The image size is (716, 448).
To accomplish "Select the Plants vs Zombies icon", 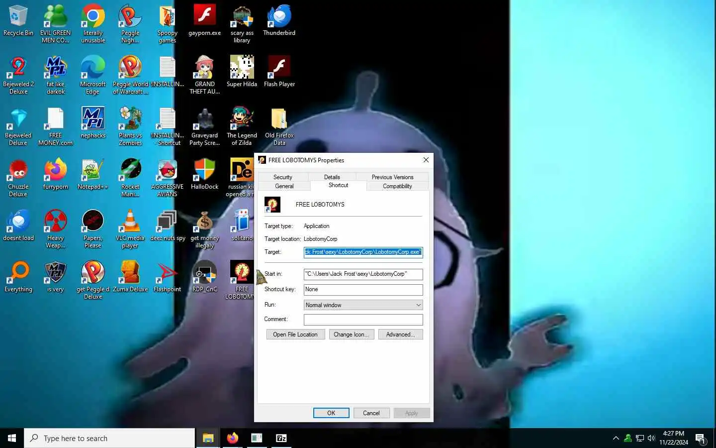I will point(130,126).
